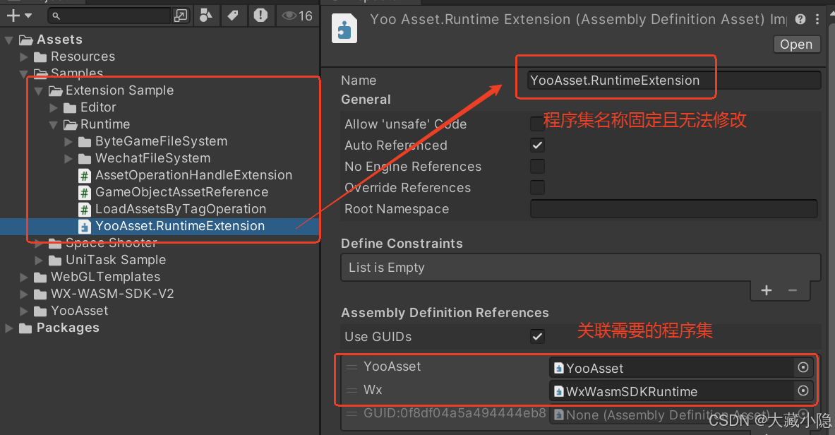Select the WebGLTemplates folder icon
The height and width of the screenshot is (435, 835).
coord(40,278)
